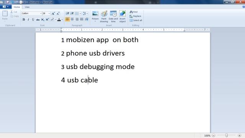Click the Increase indent icon
Screen dimensions: 245x138
click(x=72, y=13)
